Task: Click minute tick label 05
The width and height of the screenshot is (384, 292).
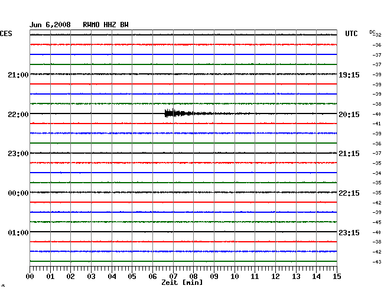Action: 132,277
